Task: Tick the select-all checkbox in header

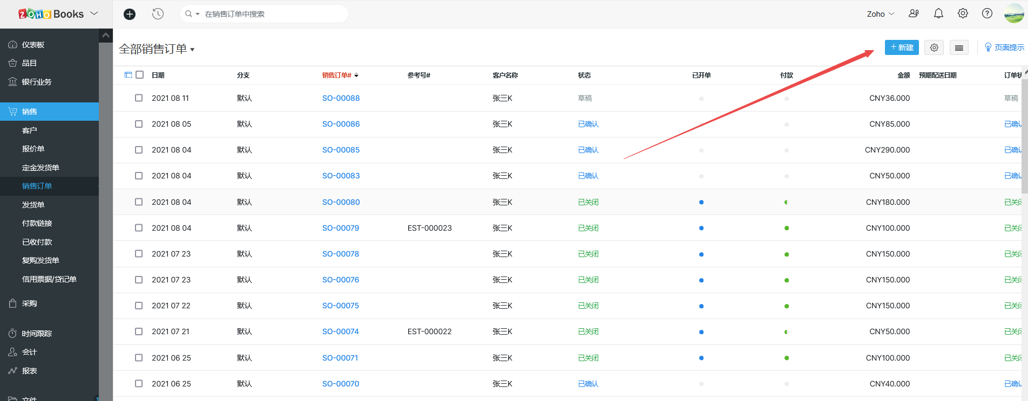Action: (140, 75)
